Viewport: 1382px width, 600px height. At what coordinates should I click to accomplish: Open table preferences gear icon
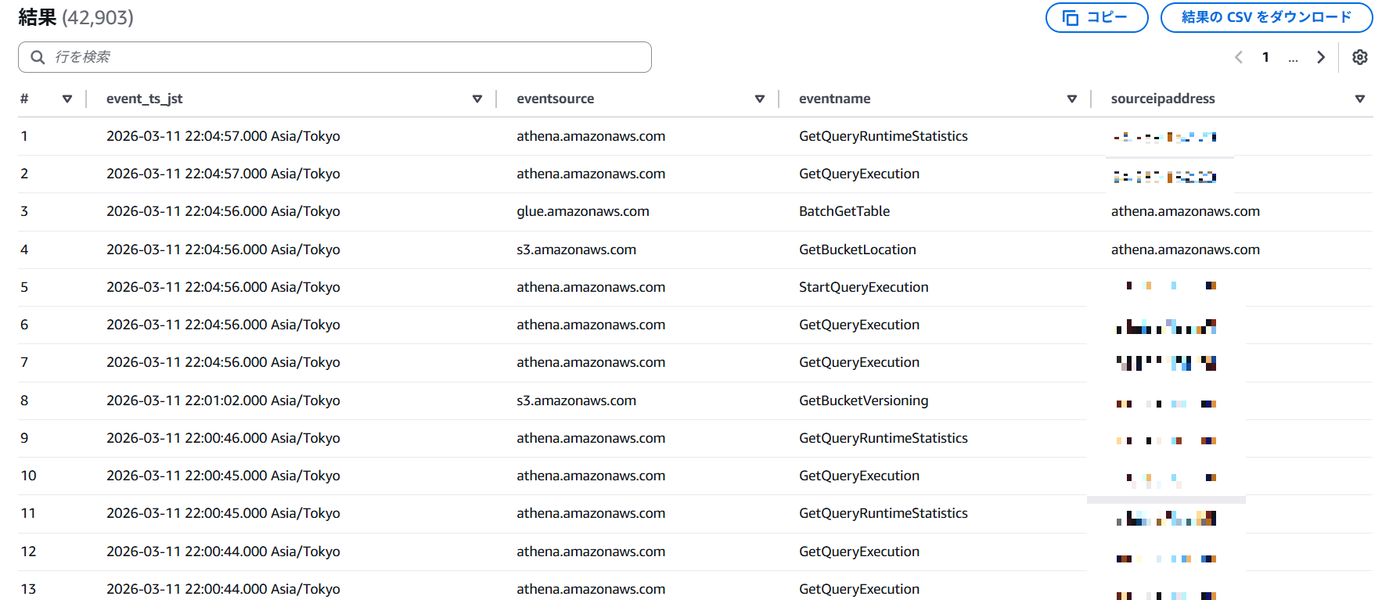point(1359,57)
